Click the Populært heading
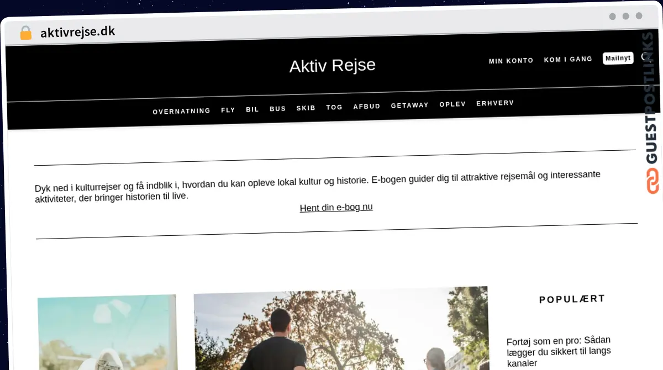Viewport: 663px width, 370px height. coord(572,299)
